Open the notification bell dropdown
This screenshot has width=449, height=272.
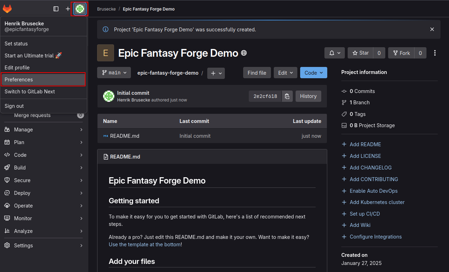tap(335, 53)
